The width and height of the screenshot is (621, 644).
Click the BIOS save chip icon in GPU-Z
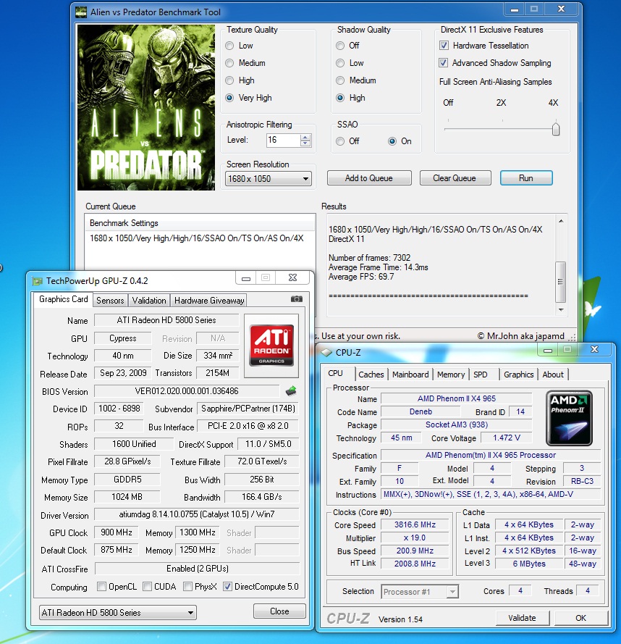click(x=291, y=390)
